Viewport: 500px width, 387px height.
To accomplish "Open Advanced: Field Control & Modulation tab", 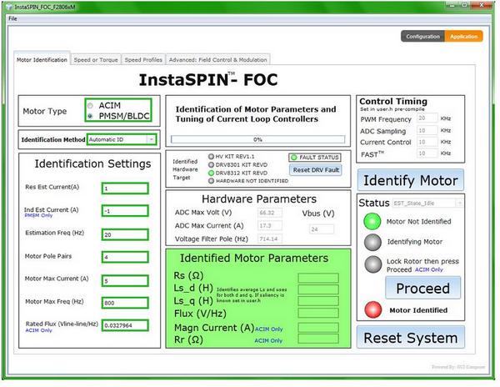I will [x=217, y=60].
